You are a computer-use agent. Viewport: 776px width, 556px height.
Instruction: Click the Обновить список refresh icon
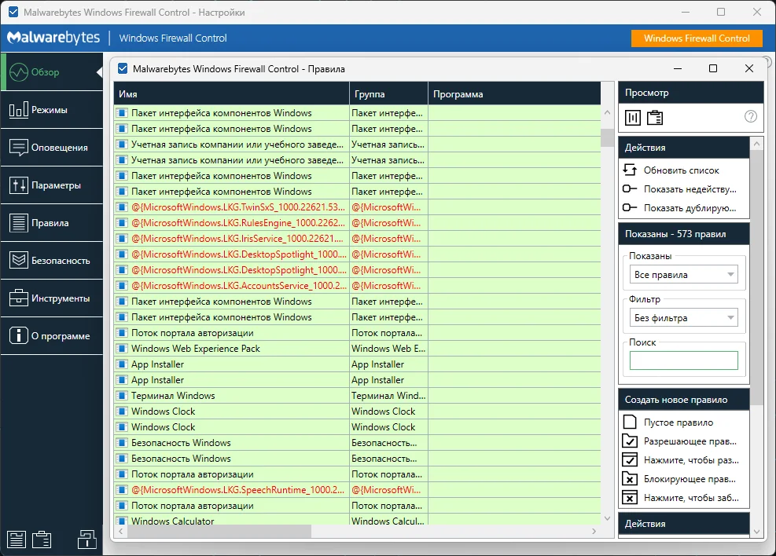pos(630,170)
